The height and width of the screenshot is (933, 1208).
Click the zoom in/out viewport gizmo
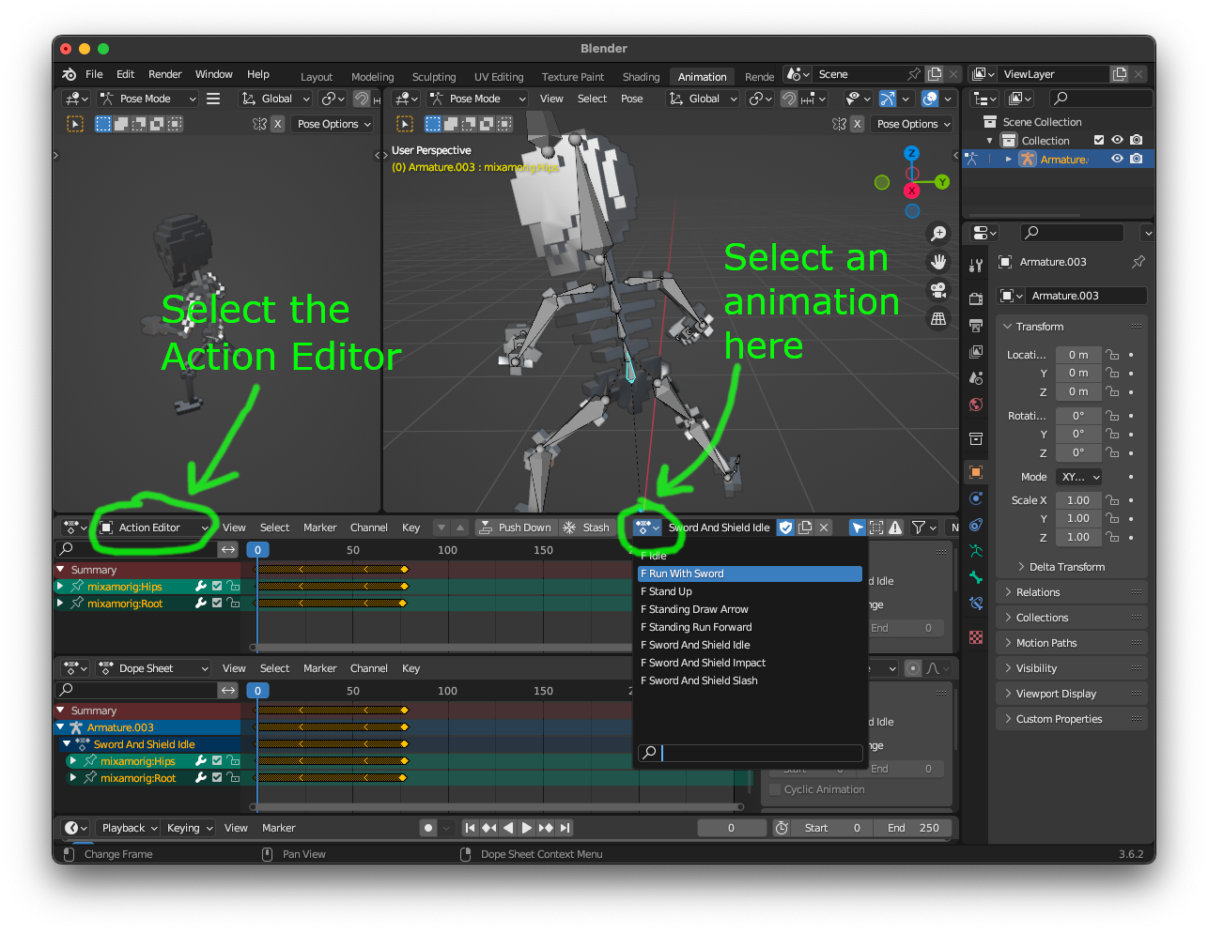click(x=937, y=234)
